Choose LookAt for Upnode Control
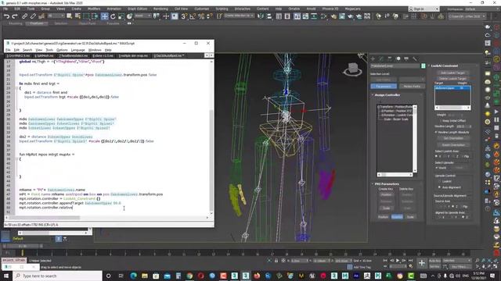 440,181
